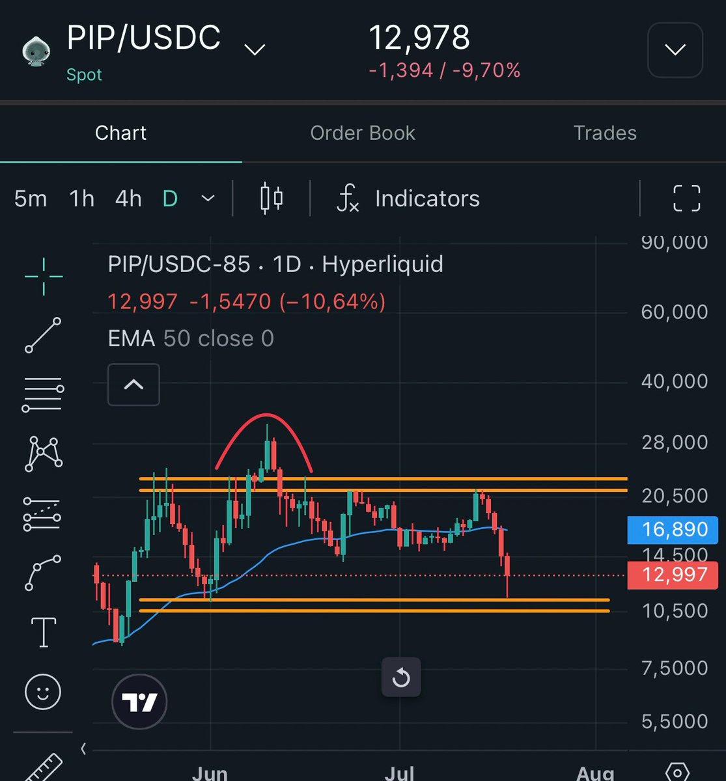Select the crosshair cursor tool
This screenshot has width=726, height=781.
tap(43, 277)
